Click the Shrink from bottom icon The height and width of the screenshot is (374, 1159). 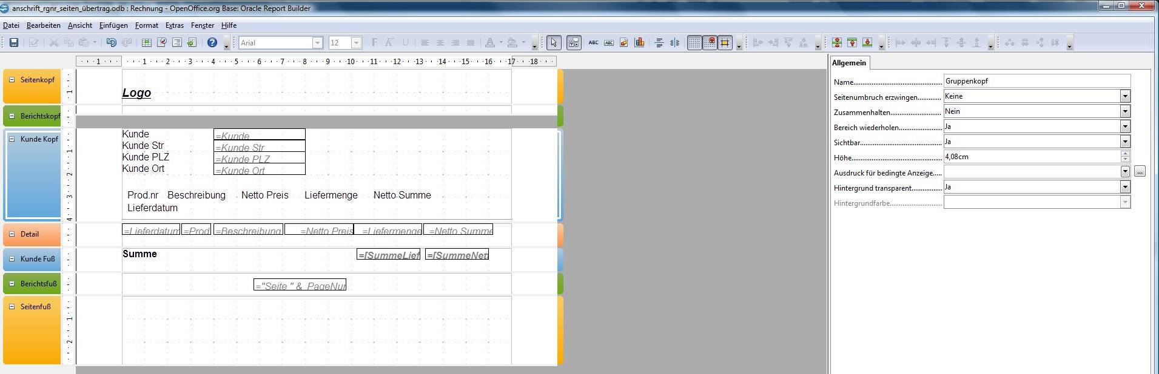click(x=867, y=42)
